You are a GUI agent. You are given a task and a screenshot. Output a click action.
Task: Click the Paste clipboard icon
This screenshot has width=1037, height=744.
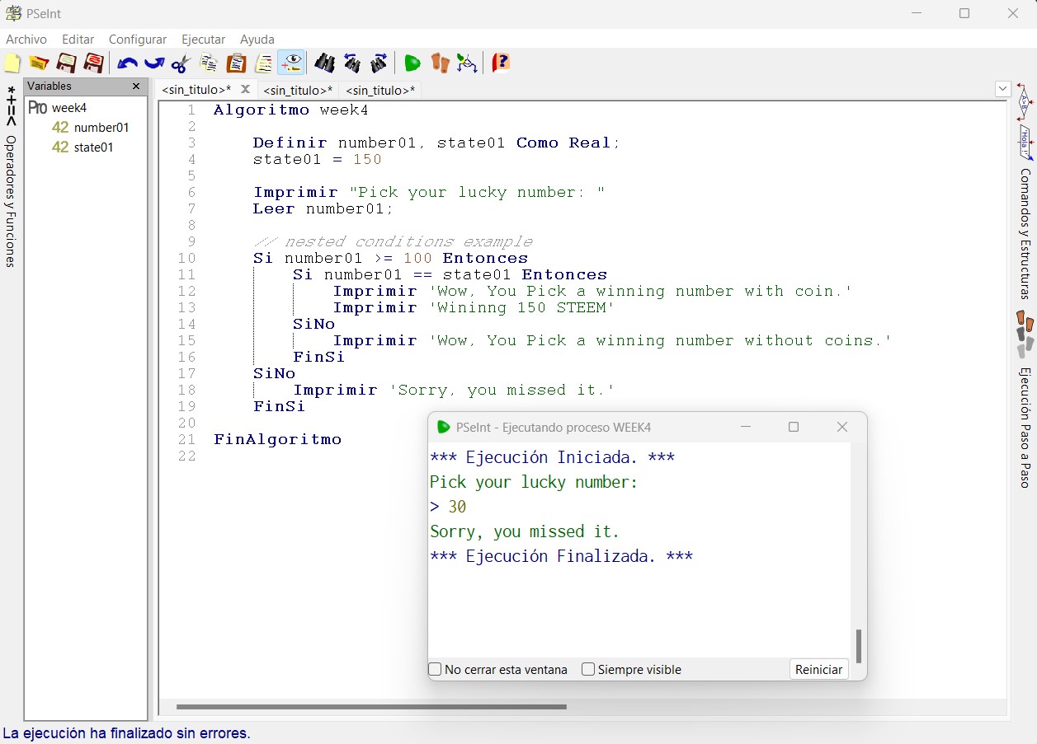(237, 63)
